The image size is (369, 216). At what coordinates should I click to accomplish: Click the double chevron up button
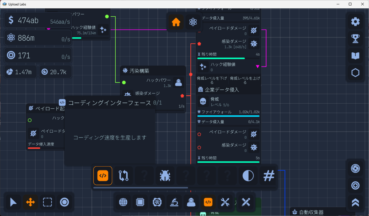pyautogui.click(x=355, y=202)
